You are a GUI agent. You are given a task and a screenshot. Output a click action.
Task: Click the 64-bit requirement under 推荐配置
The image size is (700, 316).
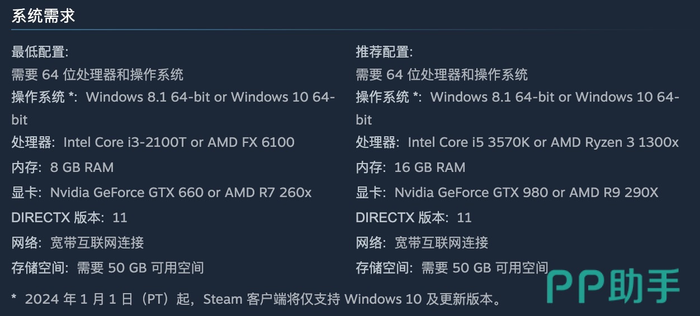442,74
